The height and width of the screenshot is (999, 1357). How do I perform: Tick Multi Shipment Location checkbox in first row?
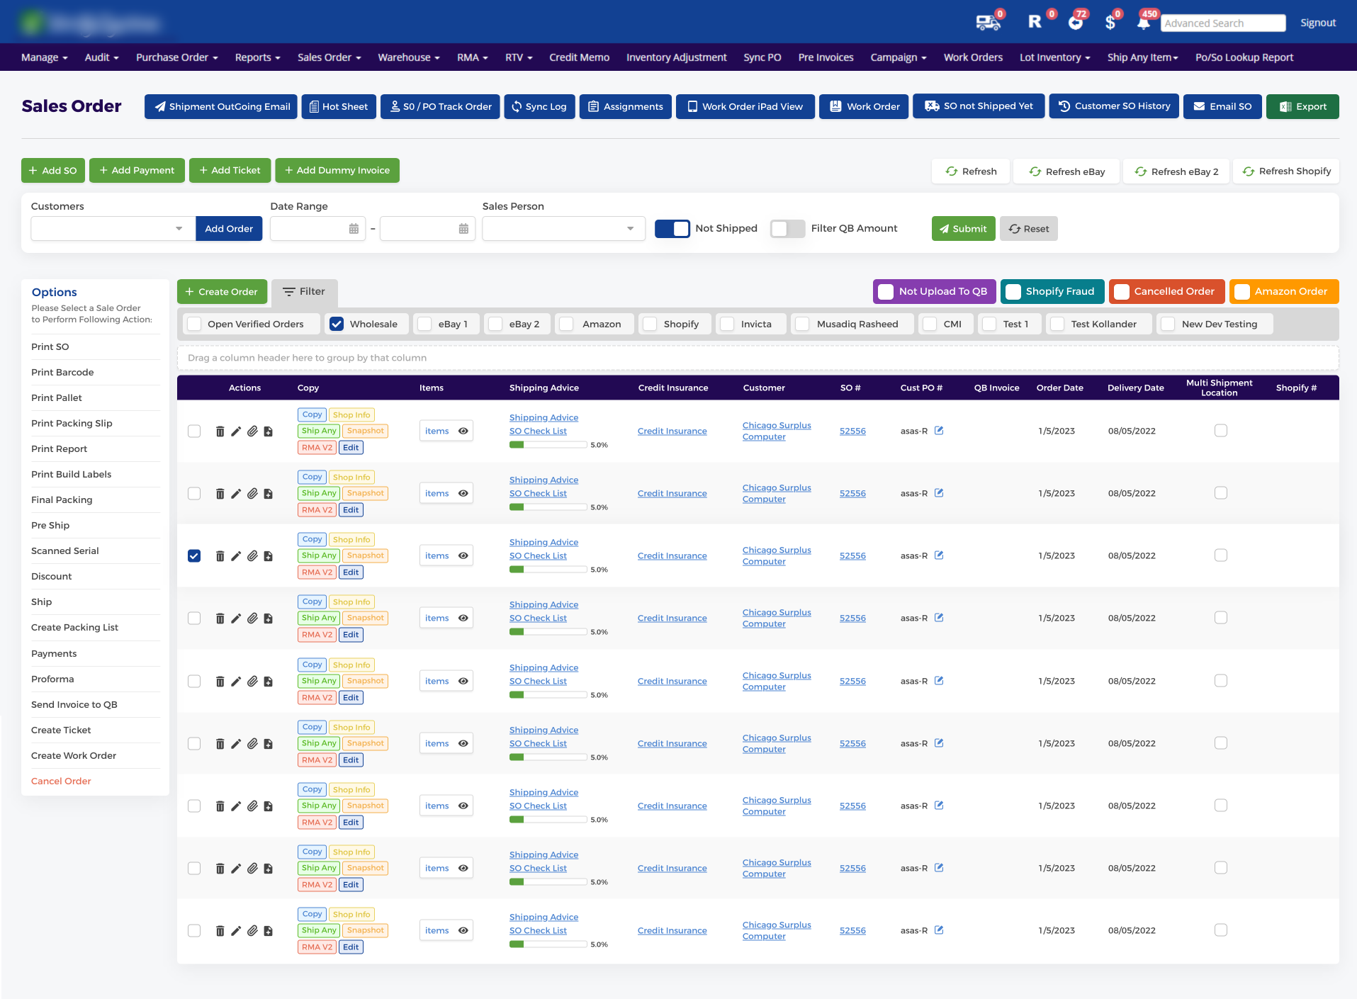(1221, 431)
